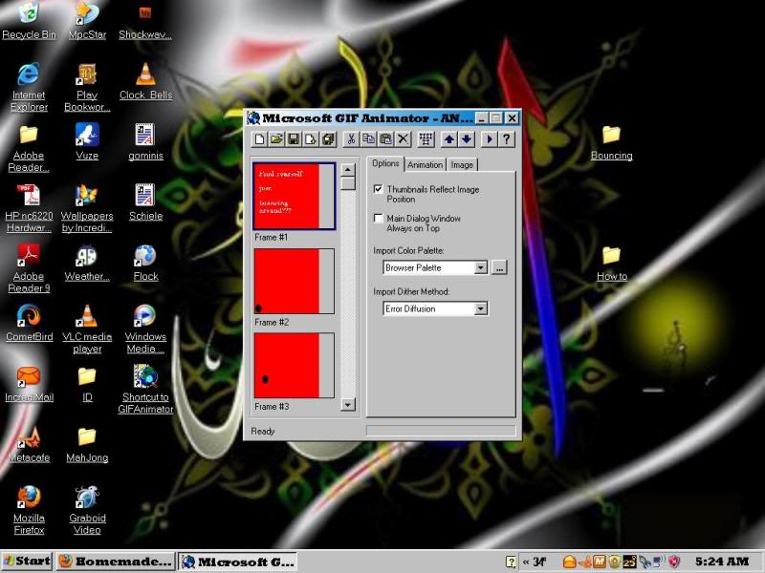Select MahJong folder on desktop
Image resolution: width=765 pixels, height=573 pixels.
click(x=87, y=444)
